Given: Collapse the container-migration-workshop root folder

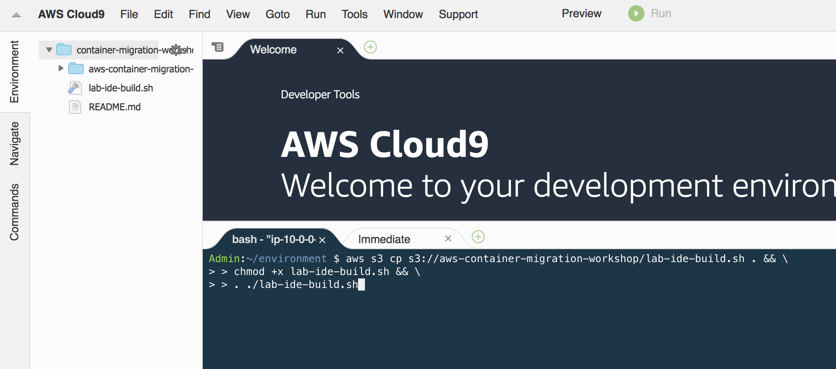Looking at the screenshot, I should tap(49, 50).
